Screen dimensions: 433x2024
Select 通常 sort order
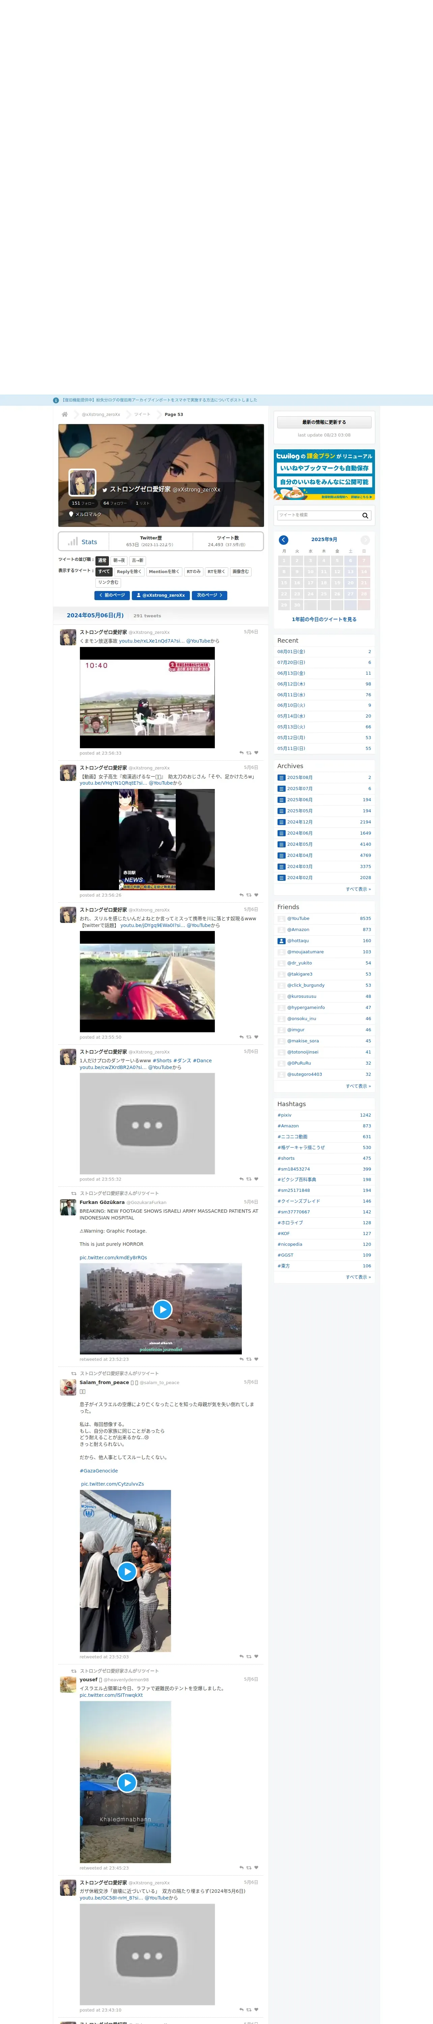click(102, 560)
